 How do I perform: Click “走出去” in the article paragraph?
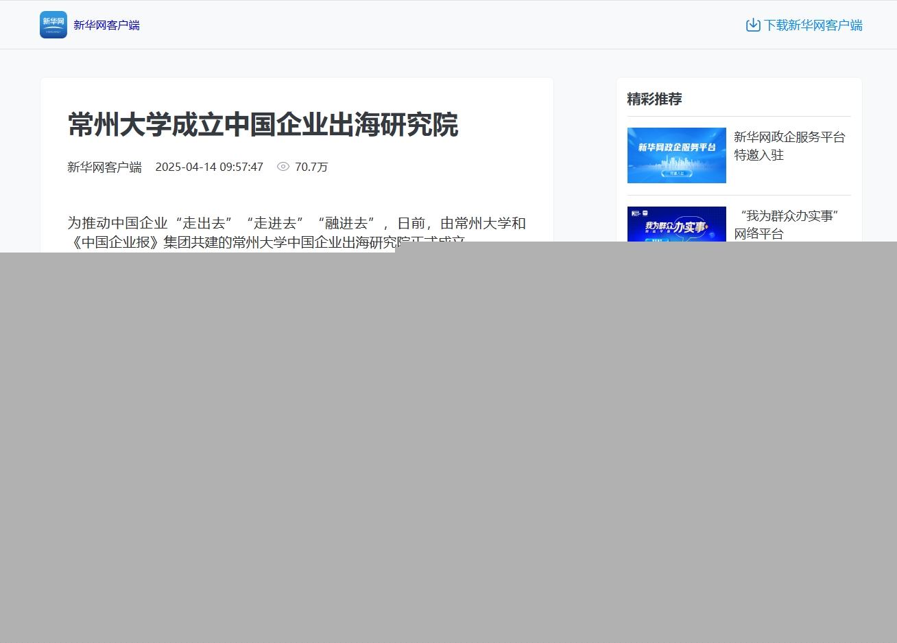(204, 223)
